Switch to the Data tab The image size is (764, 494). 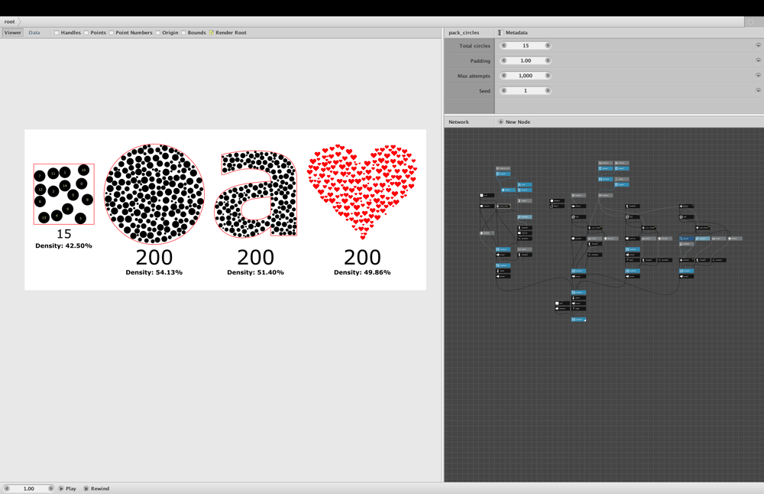pyautogui.click(x=34, y=33)
